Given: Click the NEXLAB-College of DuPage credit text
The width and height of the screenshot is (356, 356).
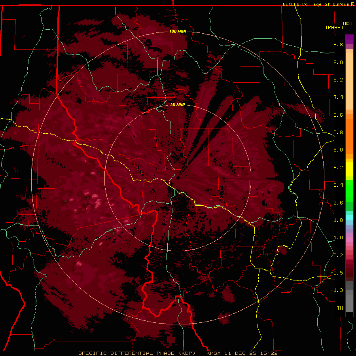Looking at the screenshot, I should point(316,4).
